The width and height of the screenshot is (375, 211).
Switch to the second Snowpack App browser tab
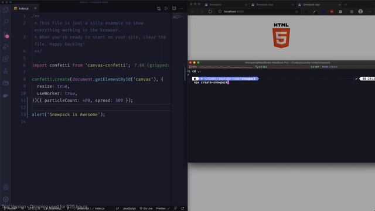tap(272, 5)
